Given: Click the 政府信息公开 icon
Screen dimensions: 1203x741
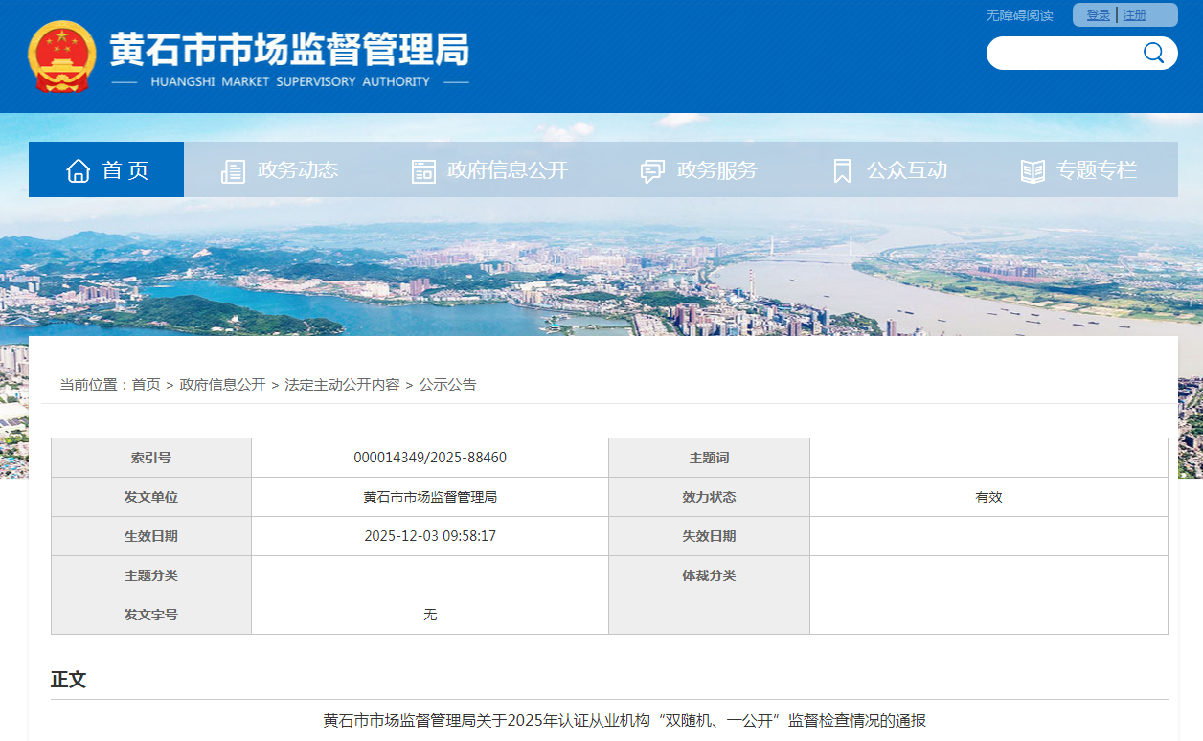Looking at the screenshot, I should (x=423, y=171).
